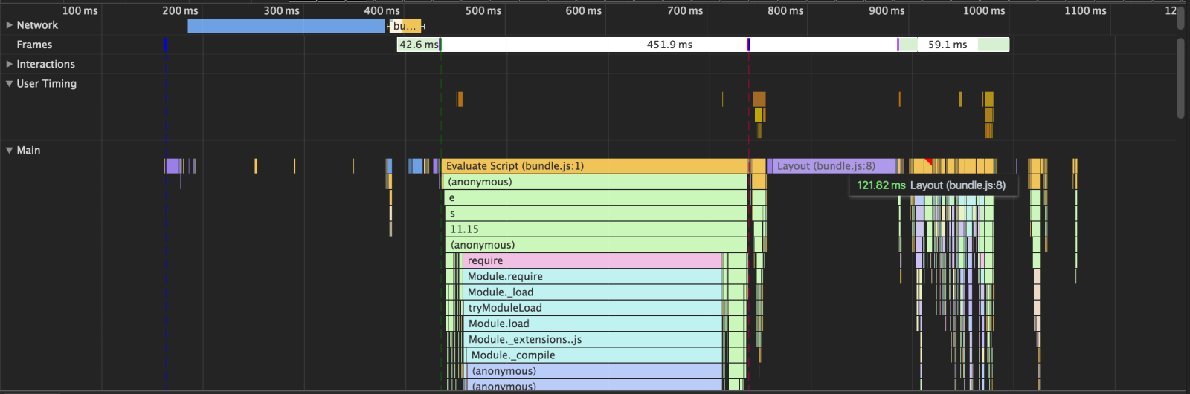Expand the Interactions track
1190x394 pixels.
point(10,65)
